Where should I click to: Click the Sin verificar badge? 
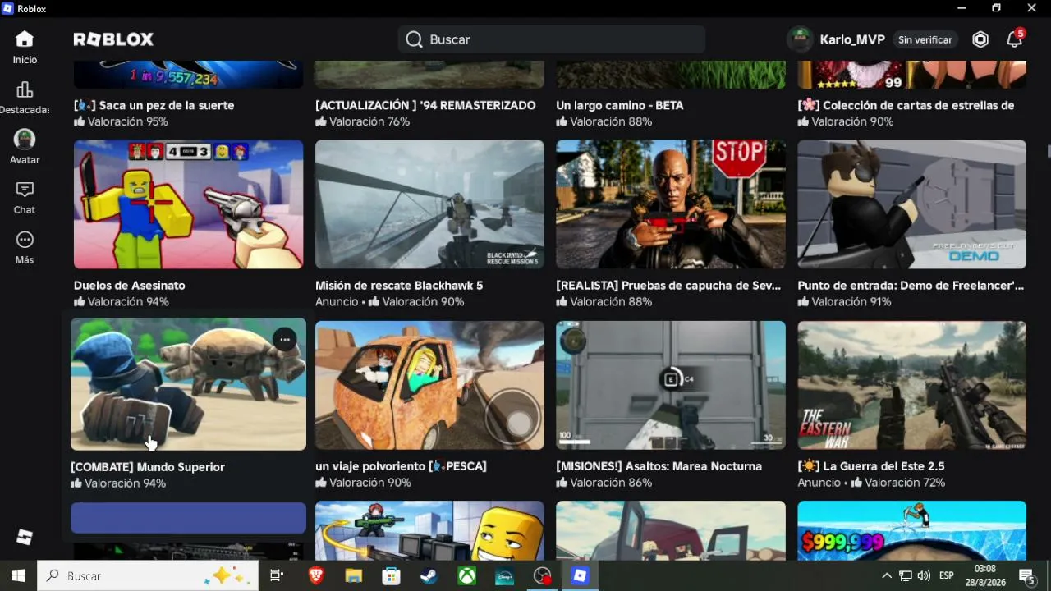[x=925, y=39]
